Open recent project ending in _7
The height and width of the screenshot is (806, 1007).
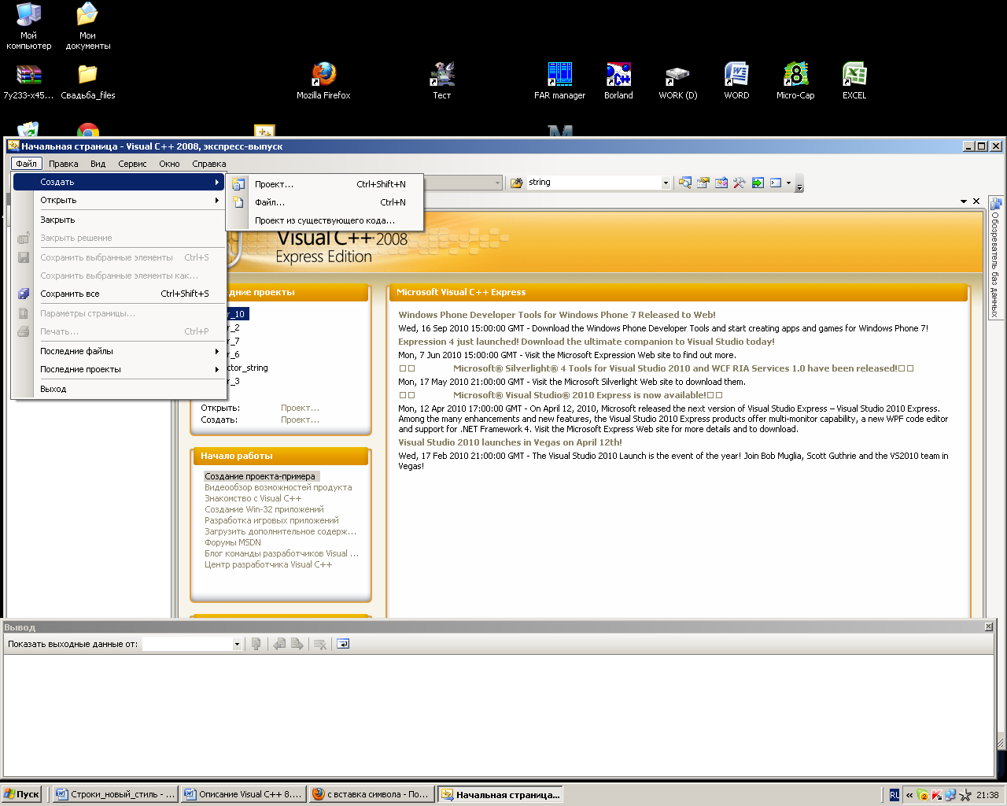(x=234, y=341)
